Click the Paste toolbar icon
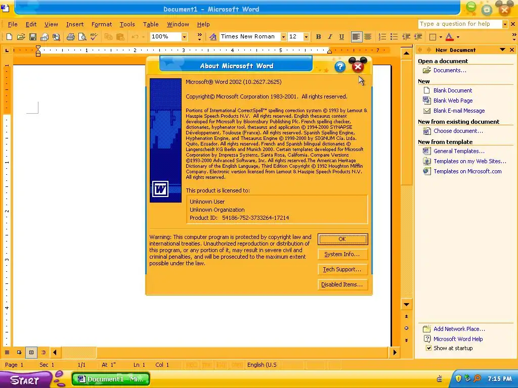 click(120, 36)
